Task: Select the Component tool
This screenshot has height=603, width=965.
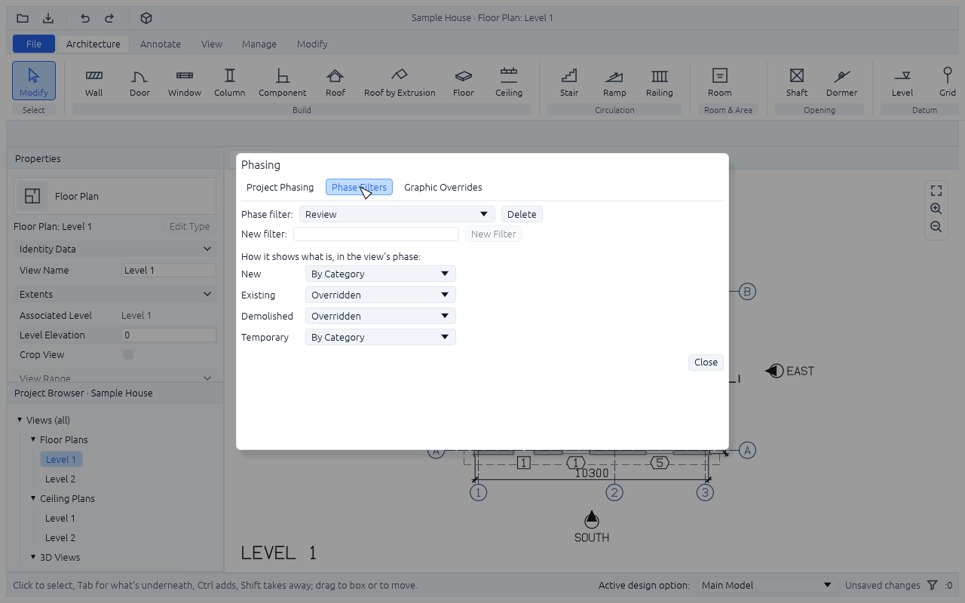Action: pyautogui.click(x=283, y=82)
